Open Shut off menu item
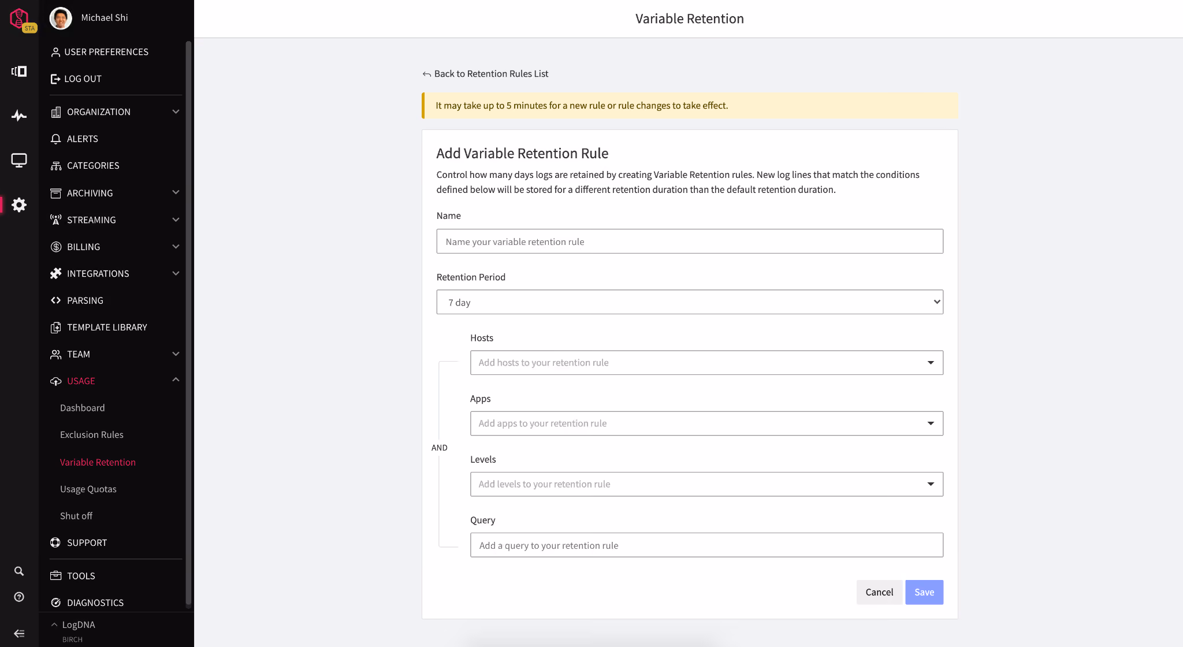Image resolution: width=1183 pixels, height=647 pixels. click(x=76, y=516)
